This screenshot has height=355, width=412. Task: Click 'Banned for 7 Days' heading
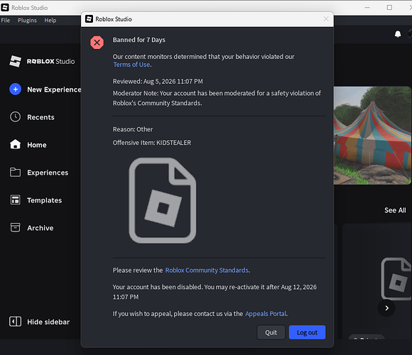pos(139,40)
